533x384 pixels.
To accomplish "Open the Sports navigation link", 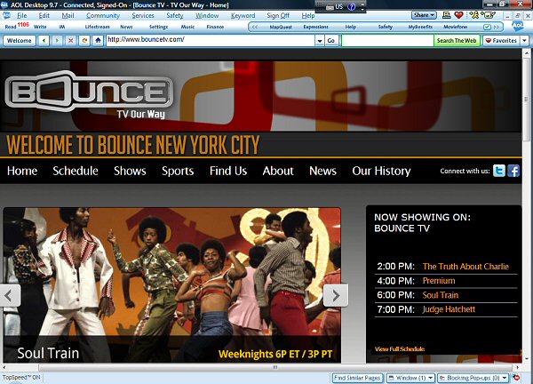I will [x=178, y=171].
